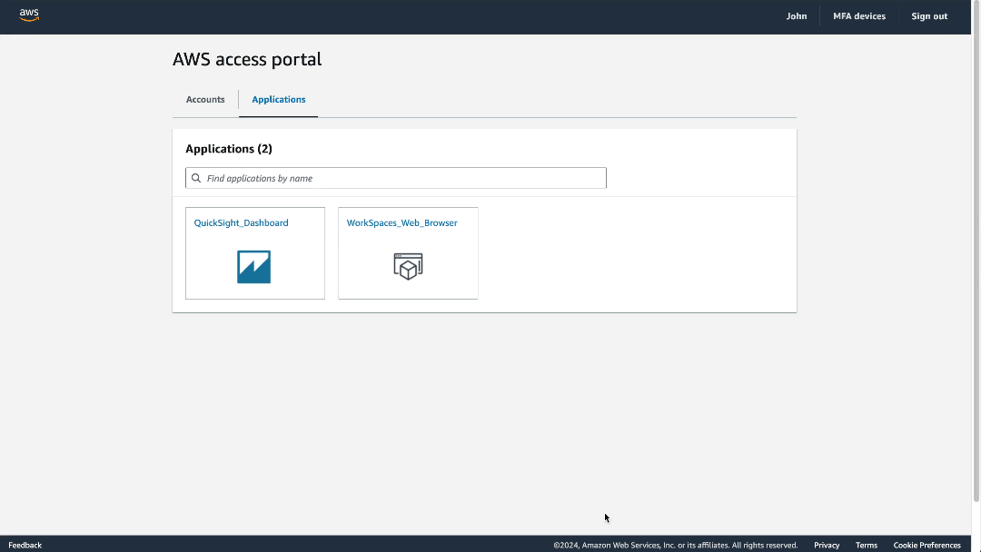Click the search magnifier icon
This screenshot has height=552, width=981.
[196, 178]
